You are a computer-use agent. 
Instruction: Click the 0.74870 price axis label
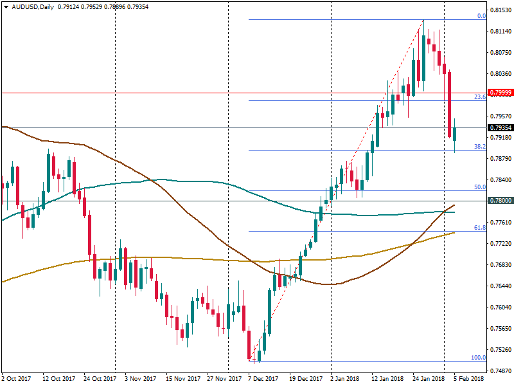pyautogui.click(x=500, y=371)
